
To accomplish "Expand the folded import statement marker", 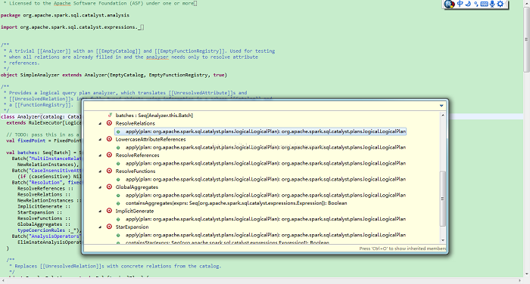I will click(x=142, y=27).
